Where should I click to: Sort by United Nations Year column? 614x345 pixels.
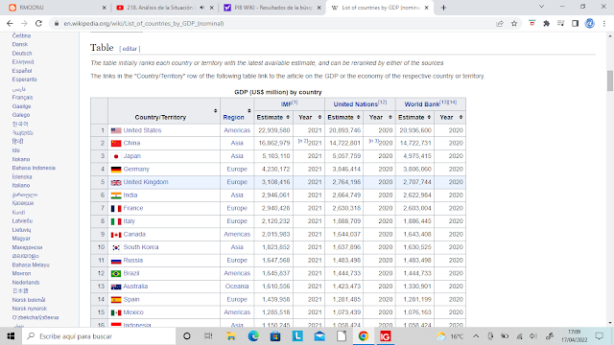point(390,117)
